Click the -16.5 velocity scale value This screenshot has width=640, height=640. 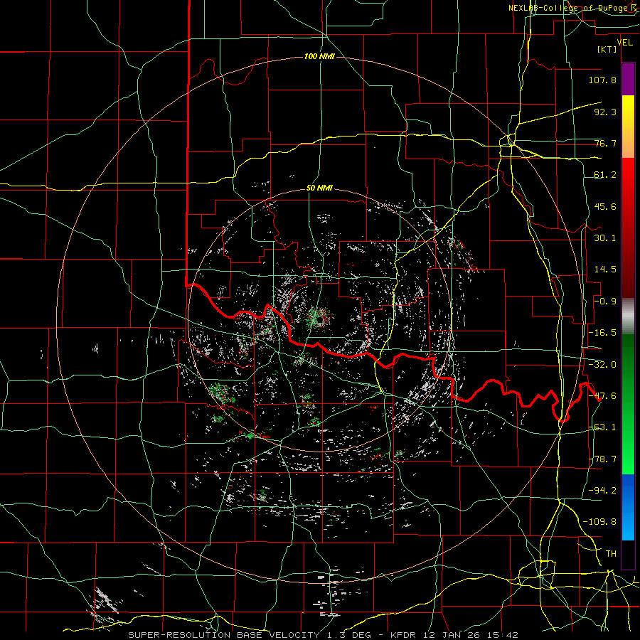[602, 333]
